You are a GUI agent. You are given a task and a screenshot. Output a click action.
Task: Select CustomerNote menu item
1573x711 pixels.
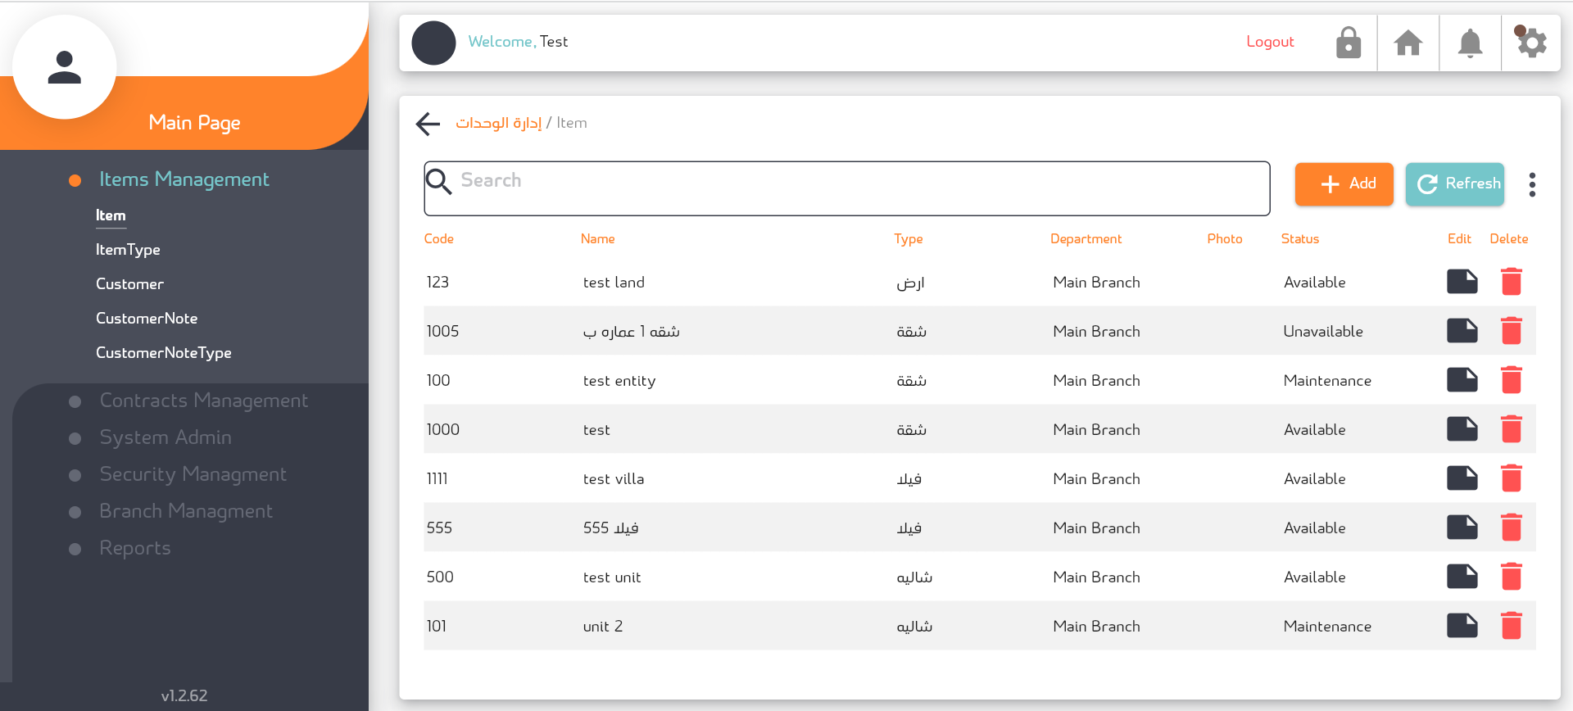pos(147,319)
